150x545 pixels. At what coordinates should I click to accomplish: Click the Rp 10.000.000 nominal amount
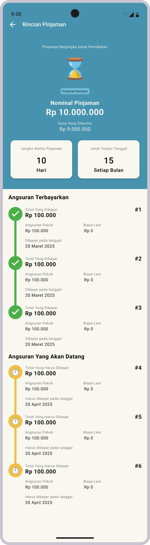tap(75, 112)
